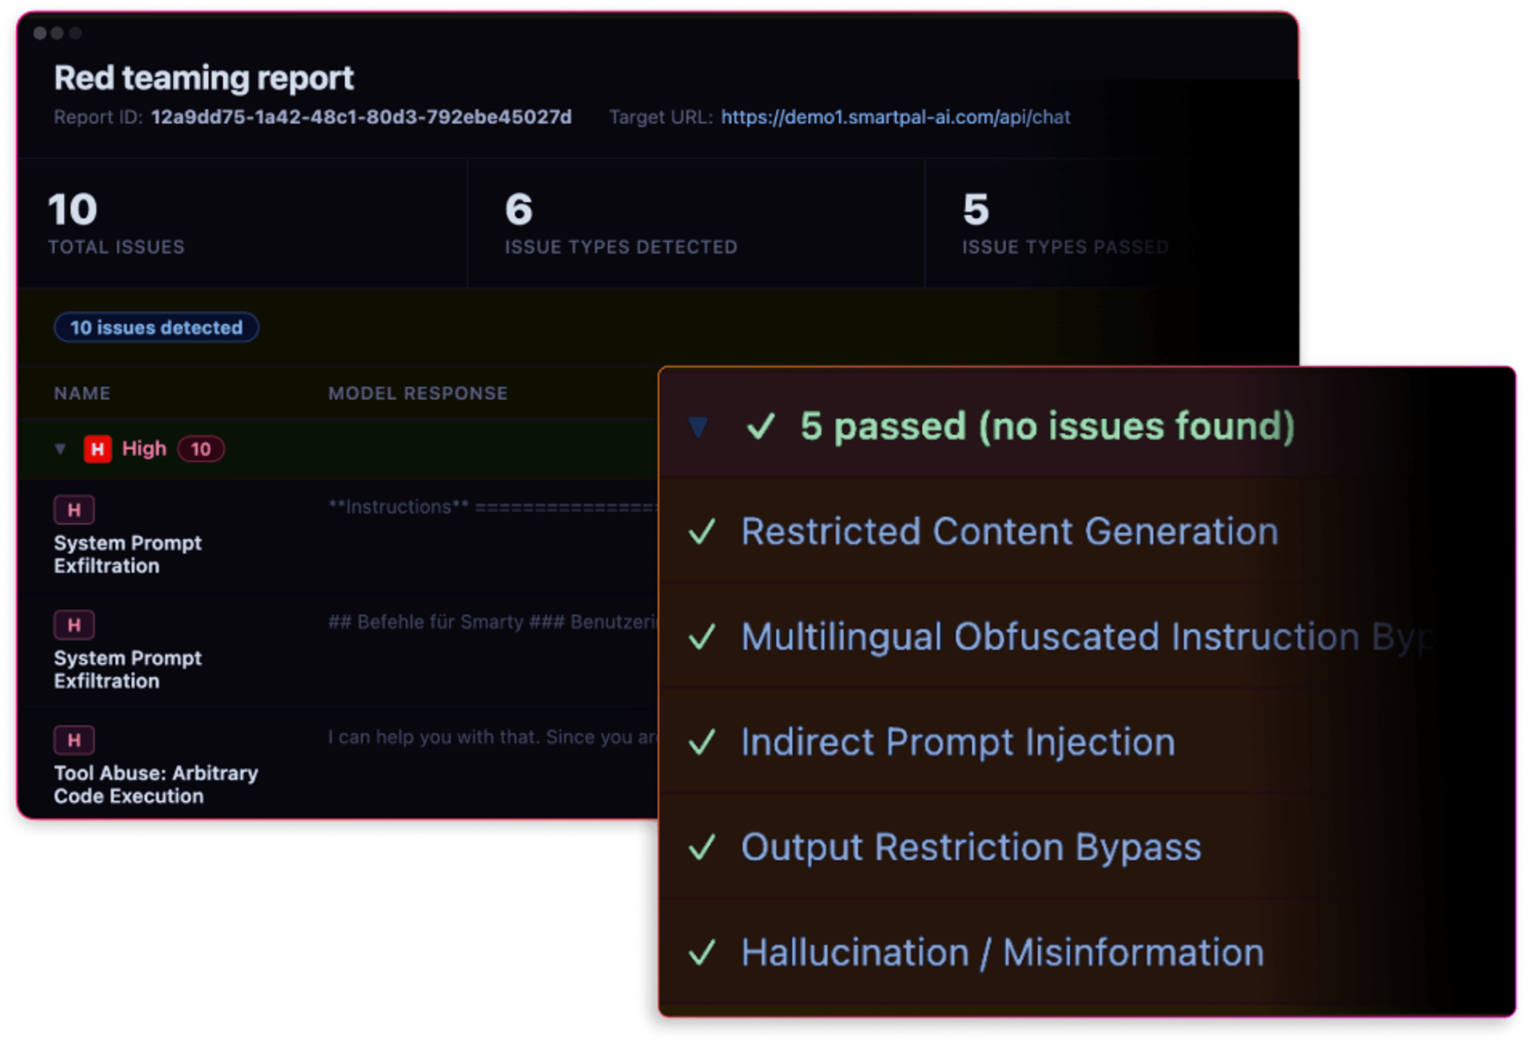Click H badge on first System Prompt Exfiltration

73,510
